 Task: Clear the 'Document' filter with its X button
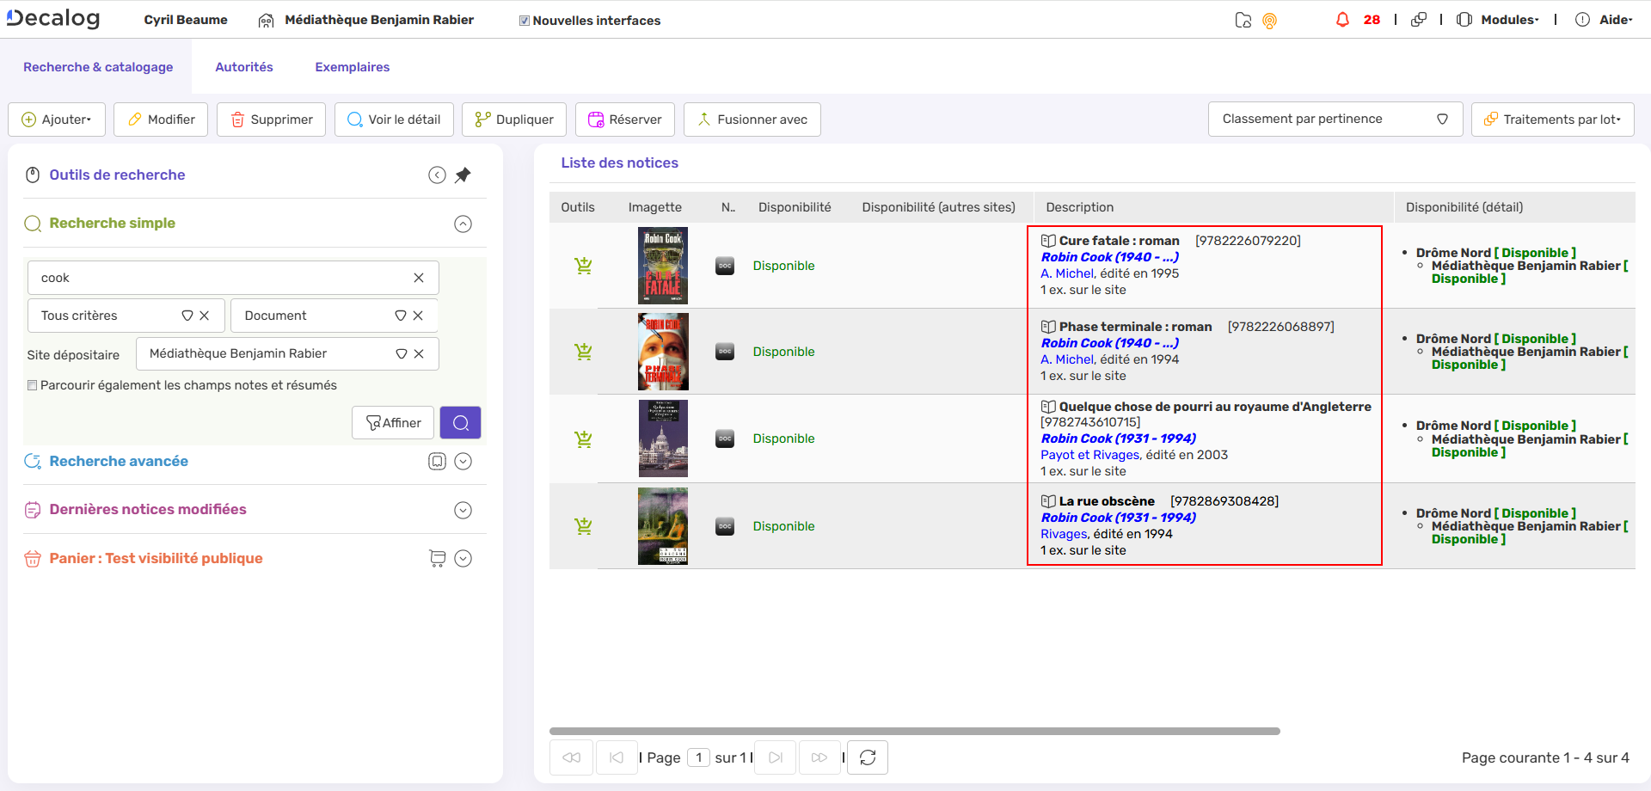pyautogui.click(x=419, y=315)
